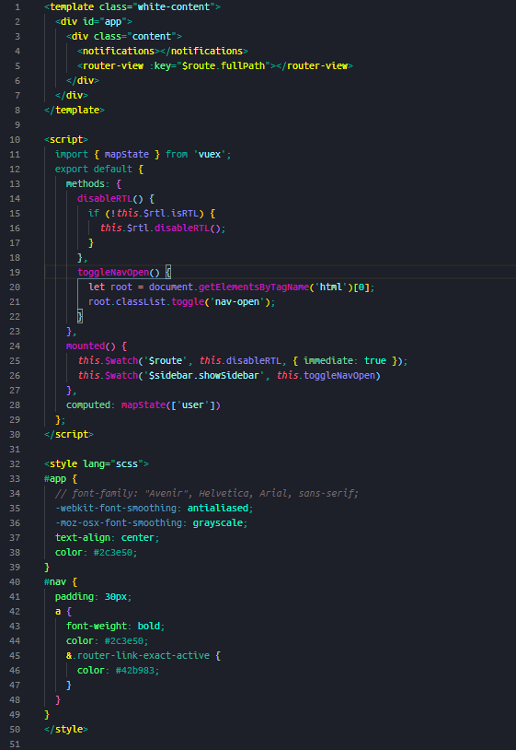The image size is (516, 750).
Task: Click "mapState" in the import statement on line 11
Action: (127, 155)
